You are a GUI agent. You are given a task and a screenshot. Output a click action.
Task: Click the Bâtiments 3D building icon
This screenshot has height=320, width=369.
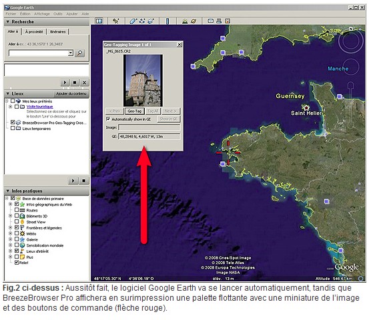click(x=22, y=216)
